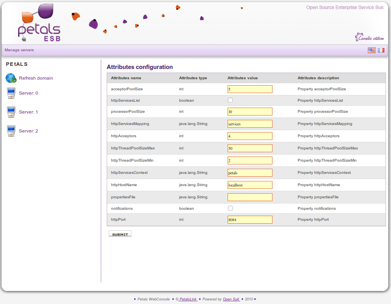Click the Server: 1 computer icon
391x304 pixels.
pos(11,112)
